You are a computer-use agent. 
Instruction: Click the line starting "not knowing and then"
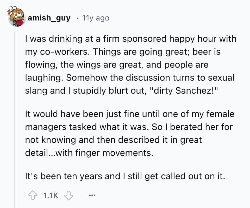point(113,140)
